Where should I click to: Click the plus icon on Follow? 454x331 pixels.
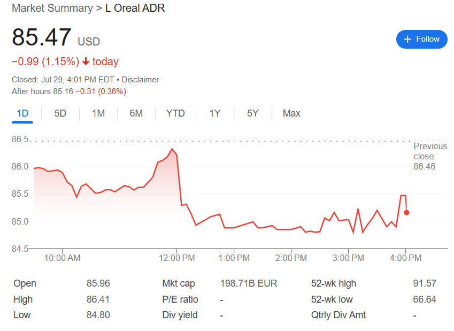408,39
